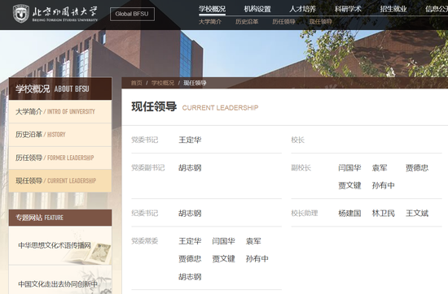Screen dimensions: 448x294
Task: Click 袁军 in 党委常委 list
Action: coord(253,241)
